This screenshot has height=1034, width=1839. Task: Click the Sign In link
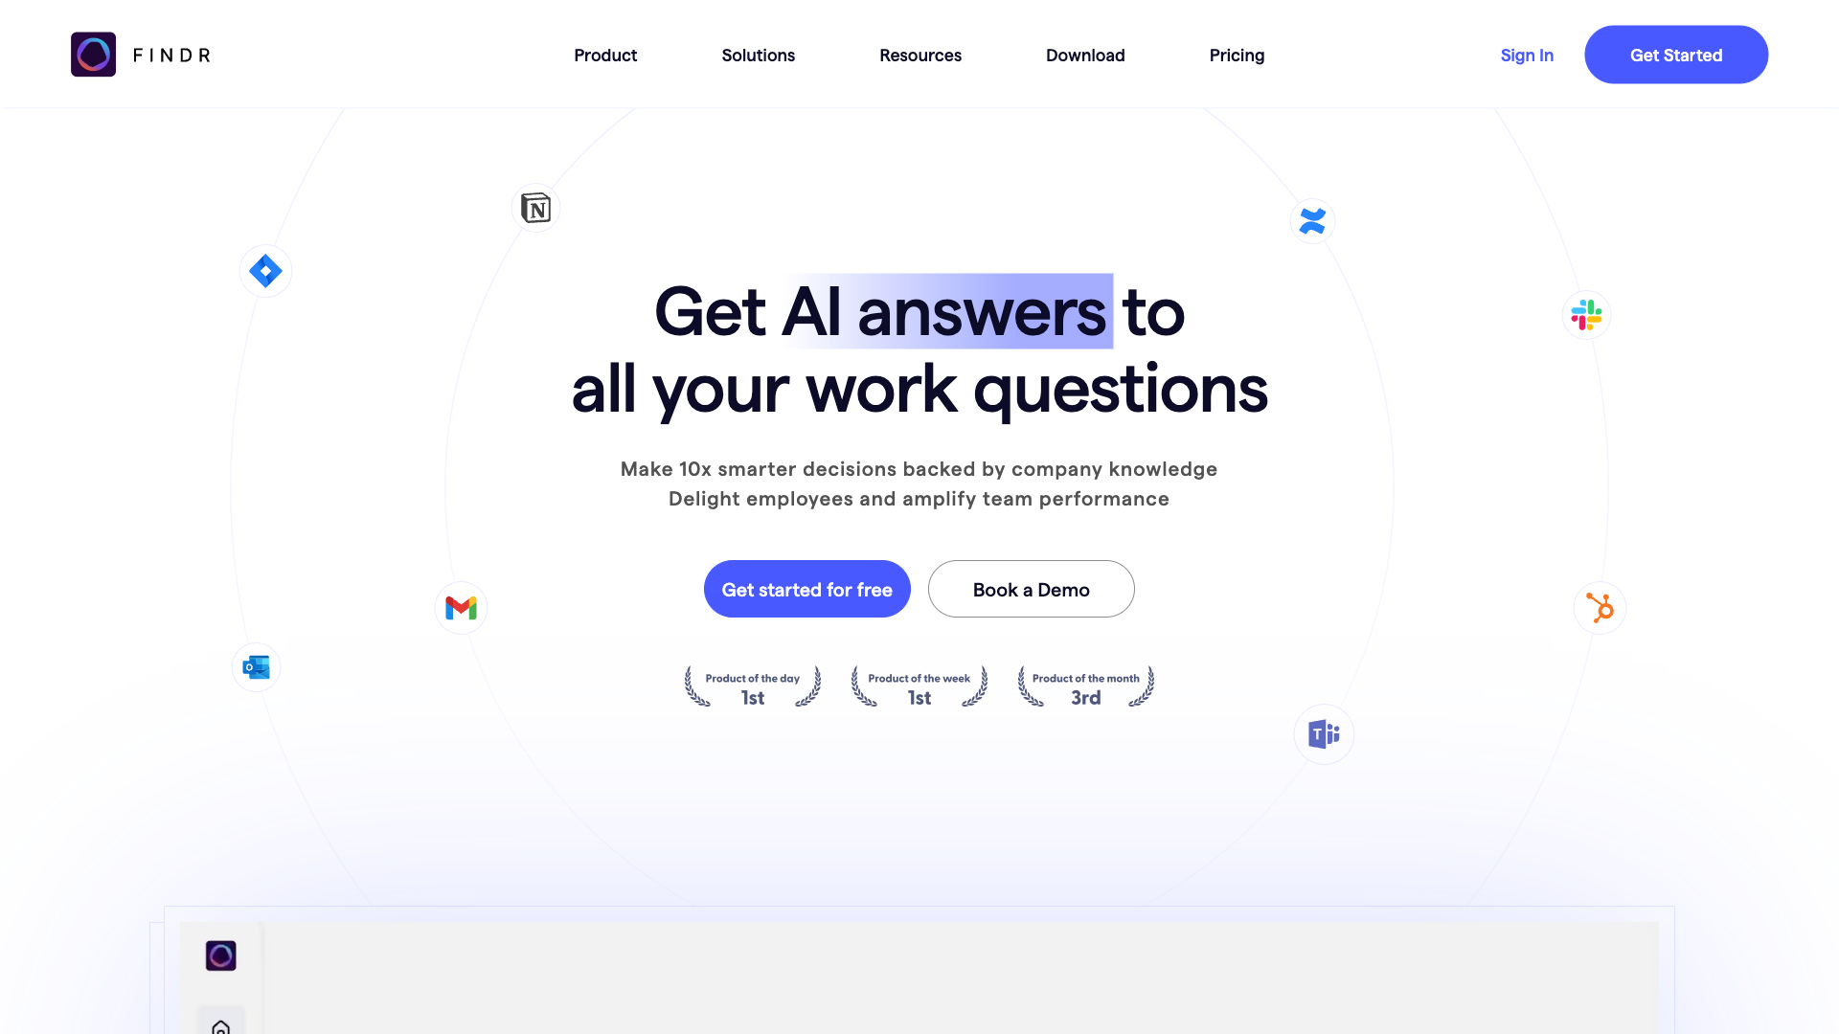(1526, 55)
